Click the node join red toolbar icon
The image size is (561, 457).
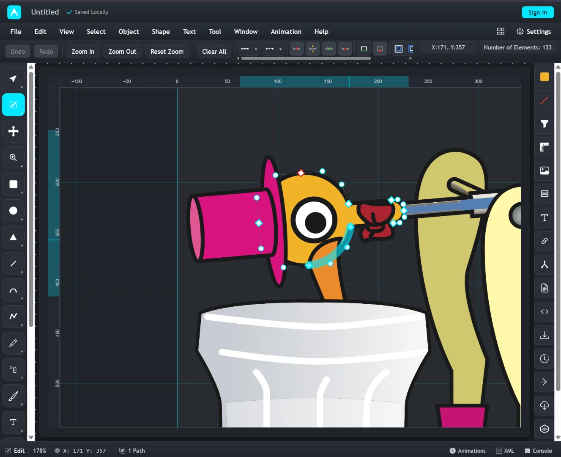(x=297, y=49)
